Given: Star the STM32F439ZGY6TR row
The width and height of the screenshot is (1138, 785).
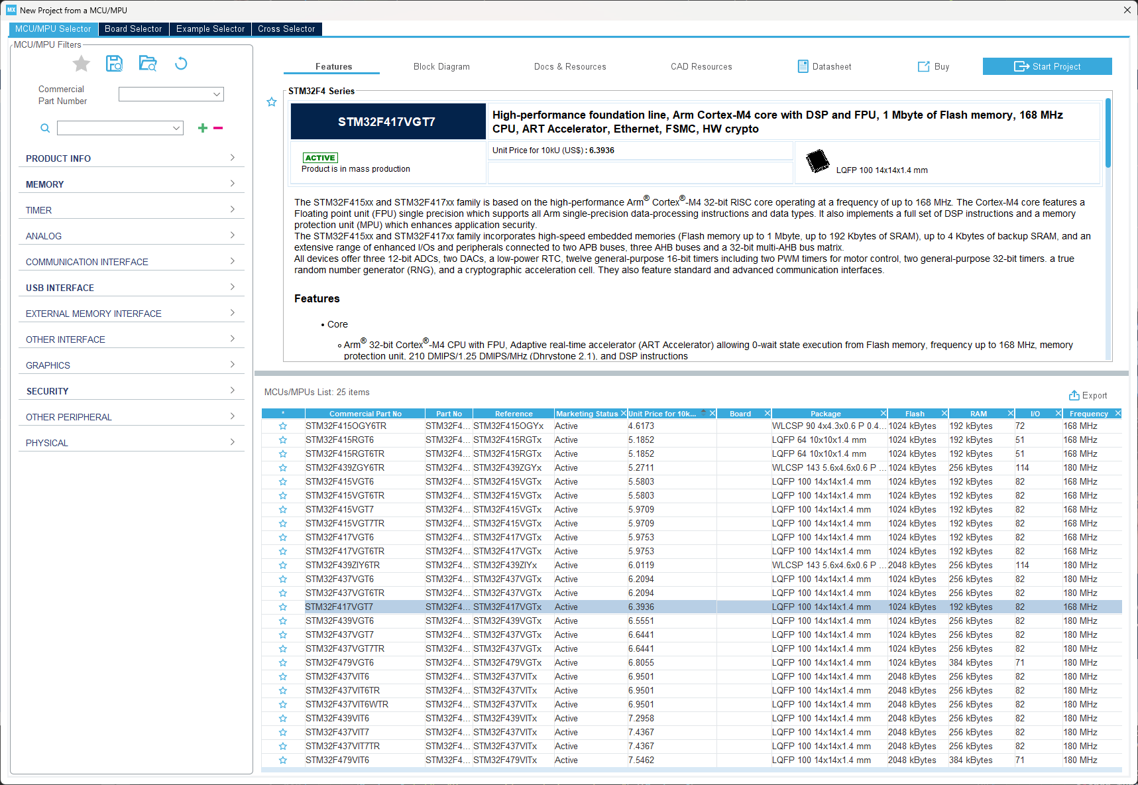Looking at the screenshot, I should point(283,468).
